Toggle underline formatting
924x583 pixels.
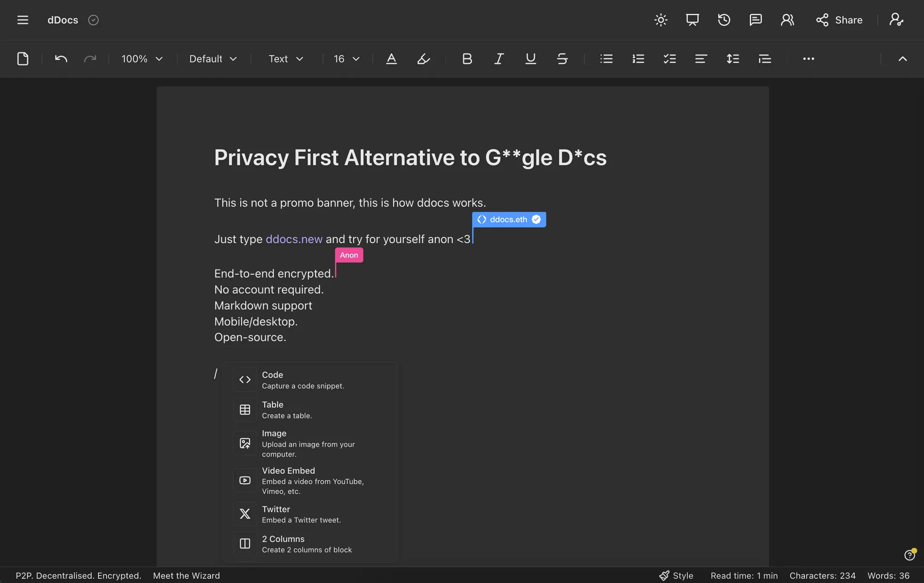[530, 59]
